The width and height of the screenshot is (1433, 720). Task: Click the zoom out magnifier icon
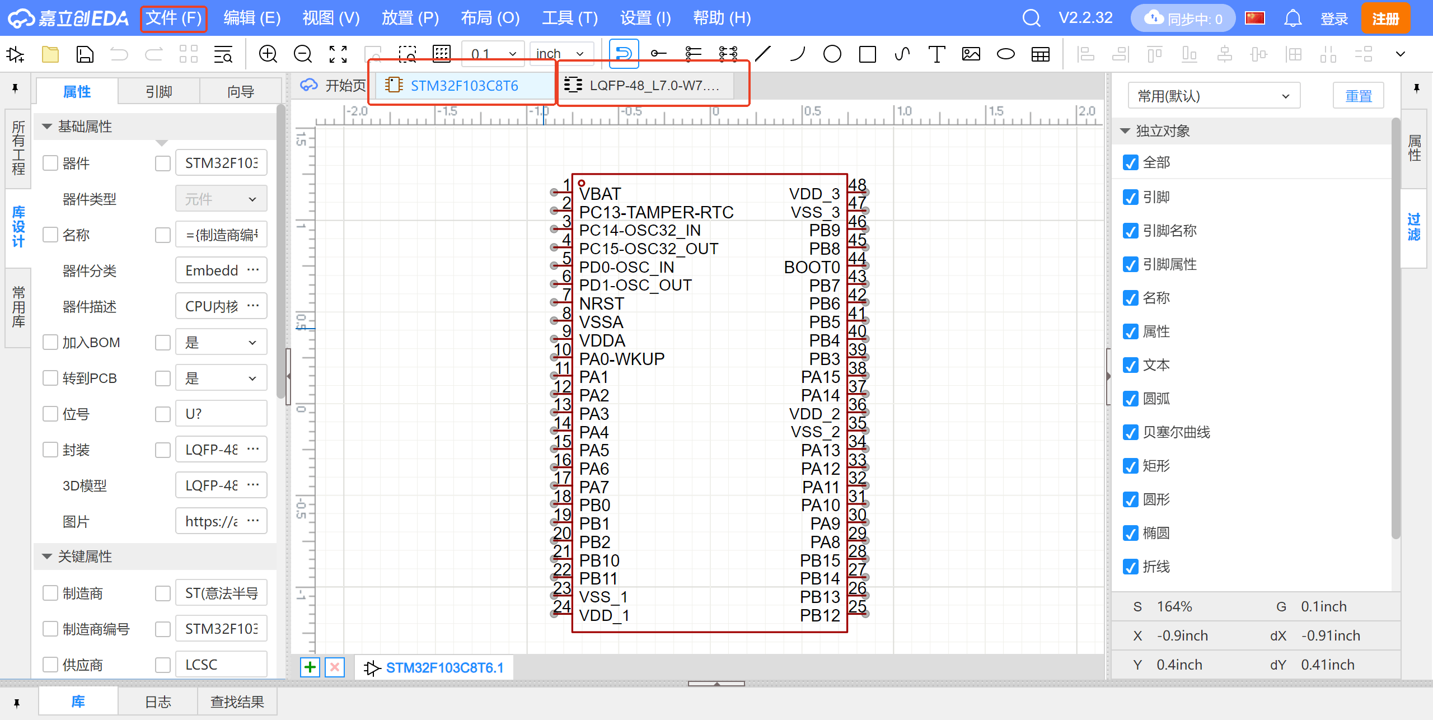point(303,54)
